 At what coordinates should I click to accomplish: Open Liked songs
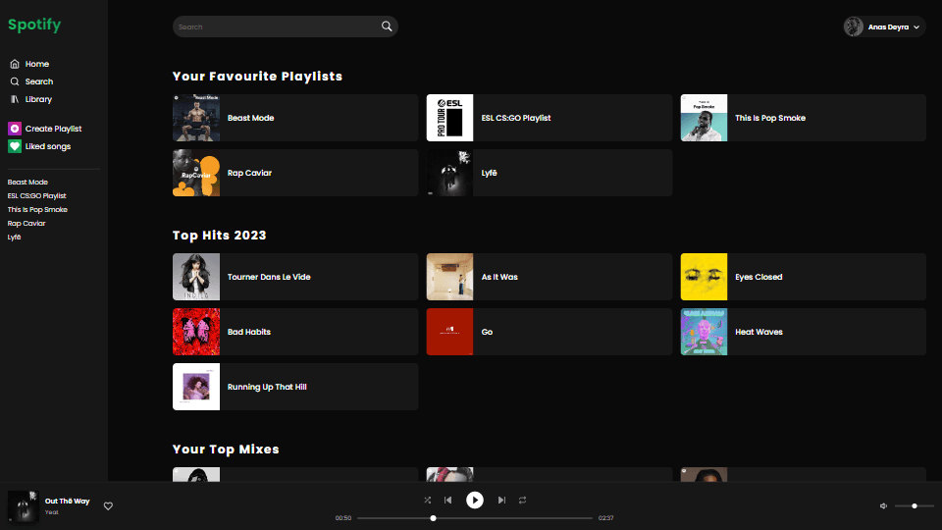pos(48,146)
